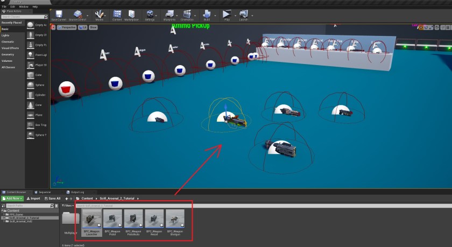
Task: Open the Filters dropdown in Content Browser
Action: [x=68, y=206]
